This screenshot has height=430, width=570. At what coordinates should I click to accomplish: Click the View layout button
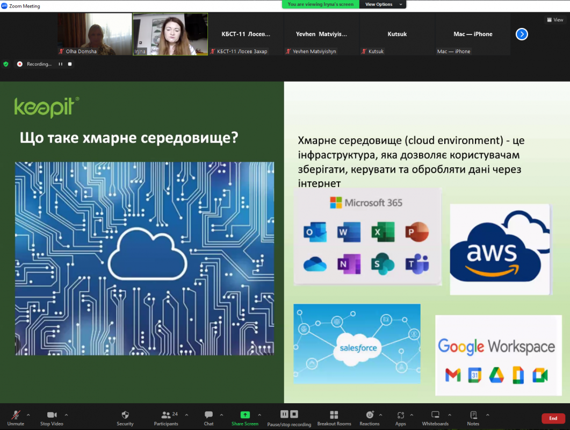point(555,20)
